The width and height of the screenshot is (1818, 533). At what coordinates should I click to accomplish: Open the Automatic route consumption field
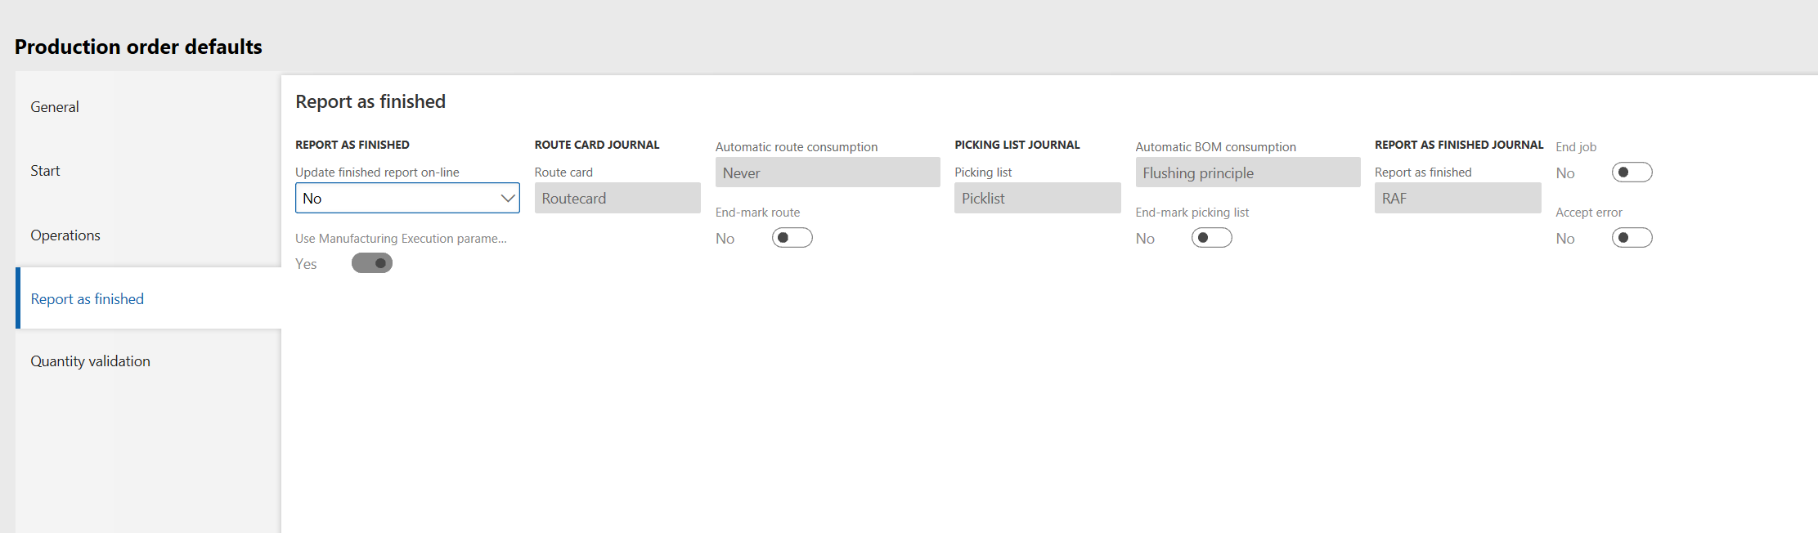click(x=827, y=173)
